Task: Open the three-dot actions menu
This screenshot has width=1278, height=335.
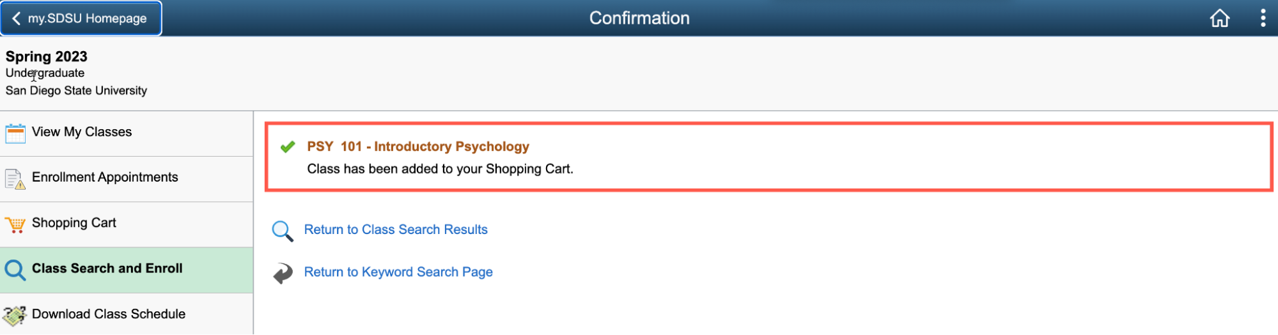Action: coord(1263,18)
